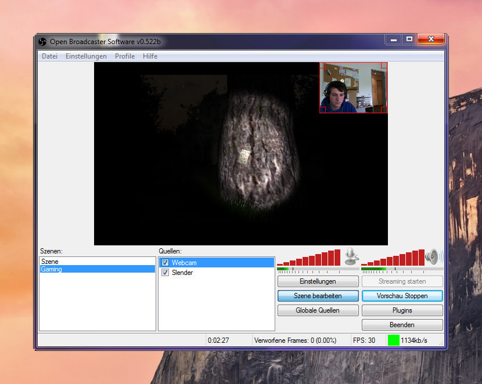This screenshot has width=482, height=384.
Task: Open the Einstellungen menu
Action: pos(86,56)
